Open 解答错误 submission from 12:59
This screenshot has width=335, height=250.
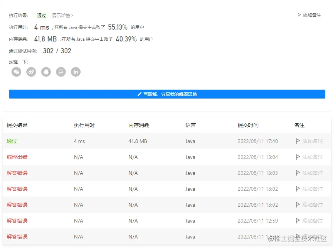click(x=17, y=221)
